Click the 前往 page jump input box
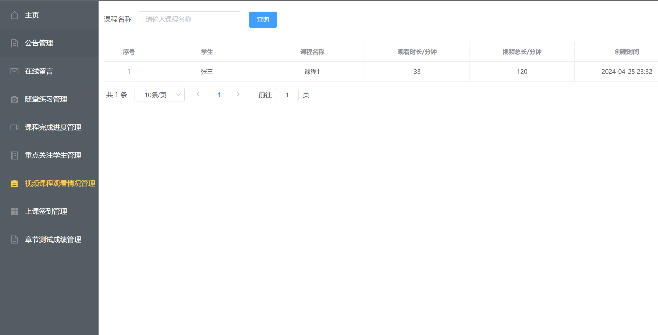The image size is (658, 335). [287, 95]
